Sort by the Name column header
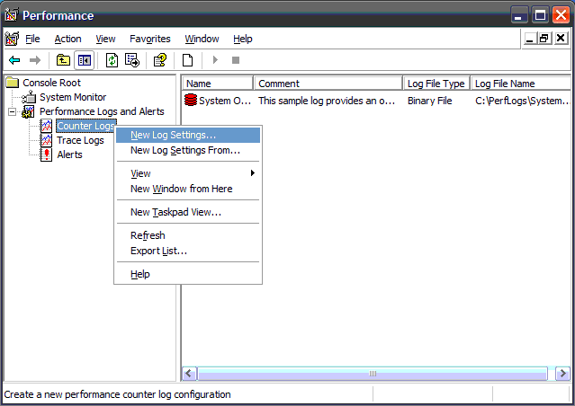575x406 pixels. [218, 84]
